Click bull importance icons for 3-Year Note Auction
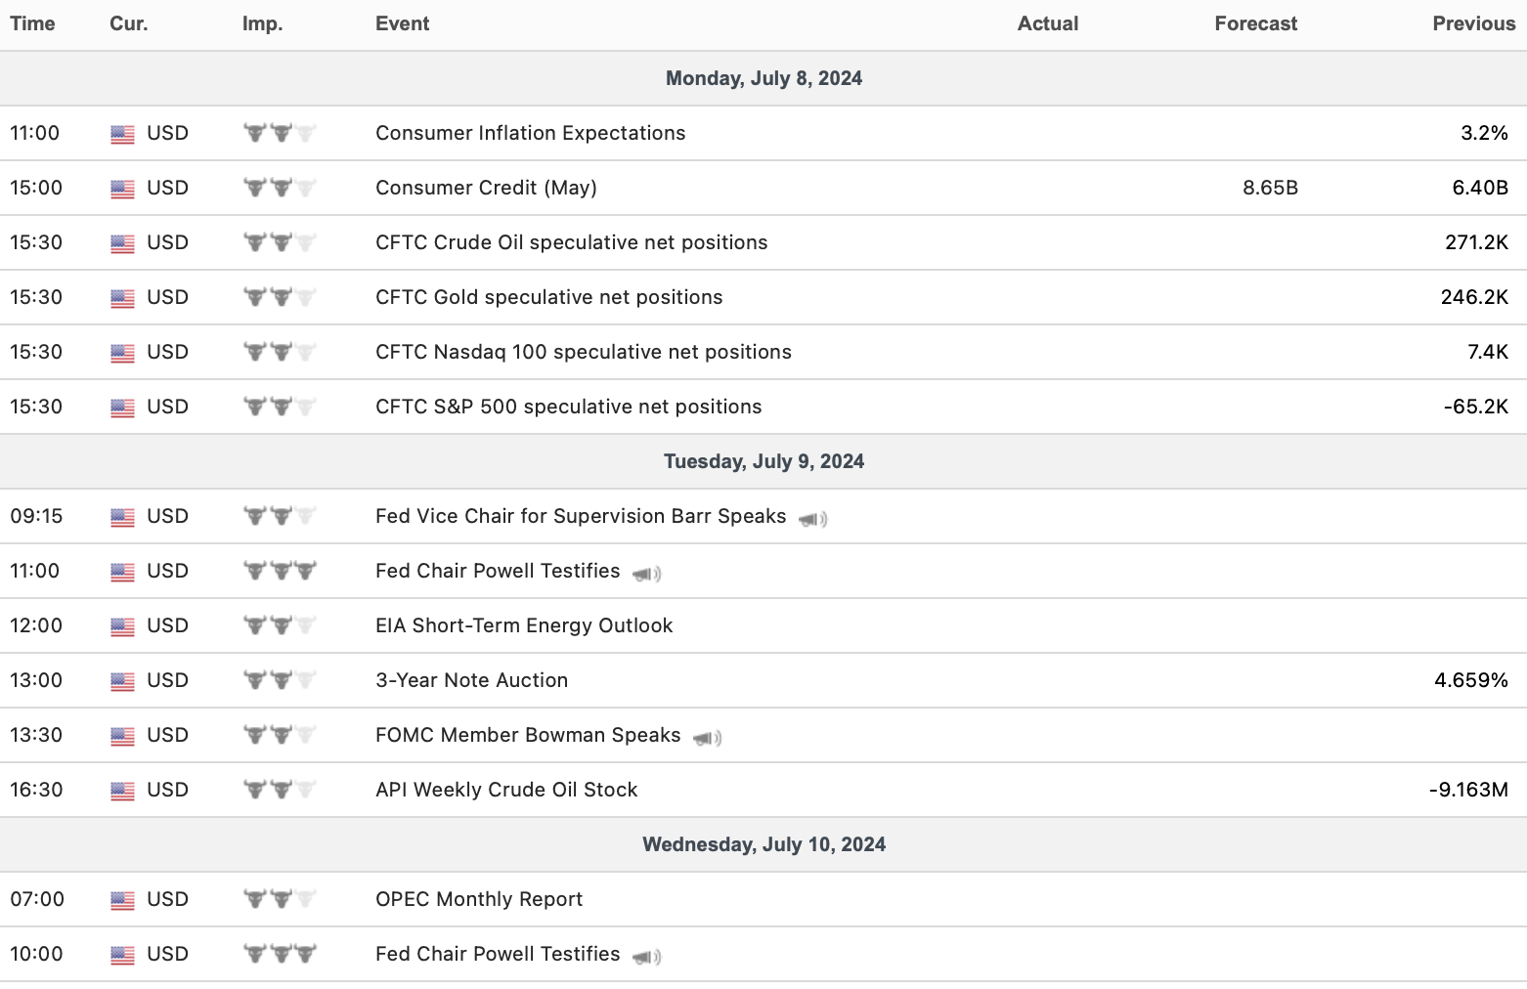1527x989 pixels. click(280, 680)
